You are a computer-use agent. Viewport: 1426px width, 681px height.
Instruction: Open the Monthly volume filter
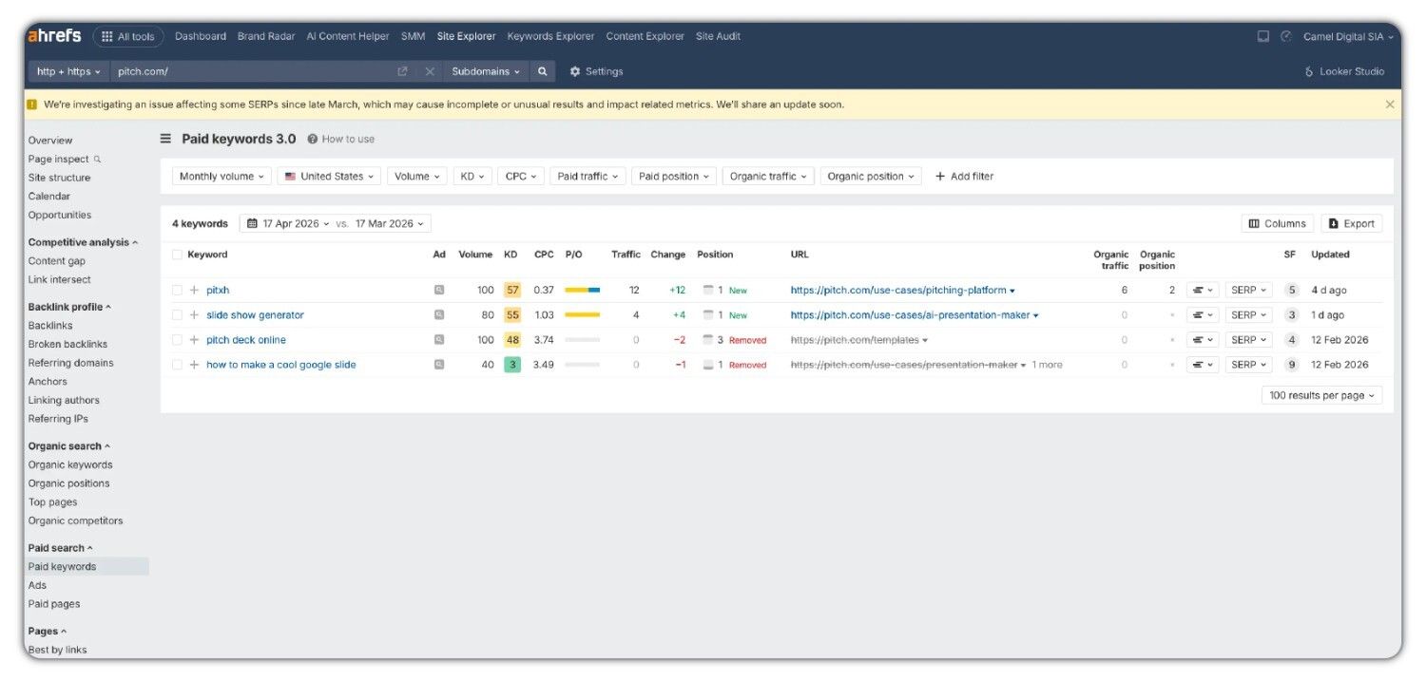222,176
